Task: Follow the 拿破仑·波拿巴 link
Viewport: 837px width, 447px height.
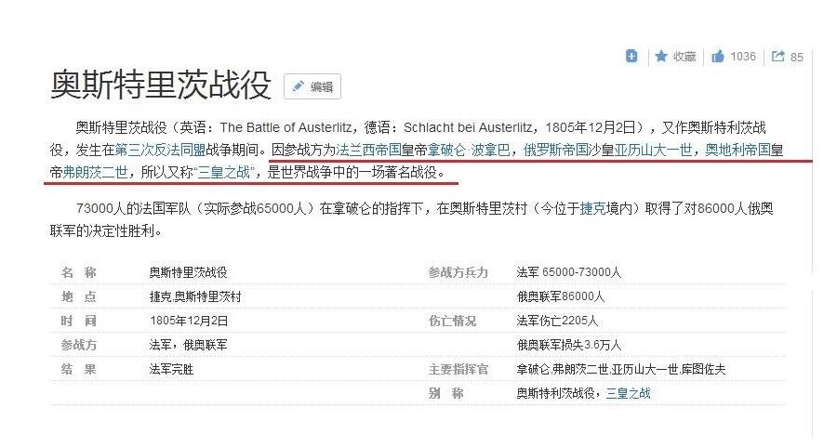Action: (470, 149)
